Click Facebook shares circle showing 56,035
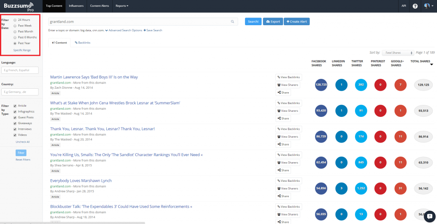 (x=321, y=214)
